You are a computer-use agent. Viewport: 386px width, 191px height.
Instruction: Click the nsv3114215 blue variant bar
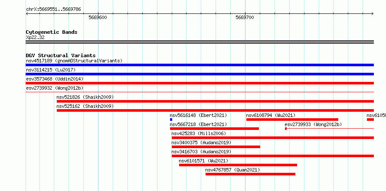[200, 74]
